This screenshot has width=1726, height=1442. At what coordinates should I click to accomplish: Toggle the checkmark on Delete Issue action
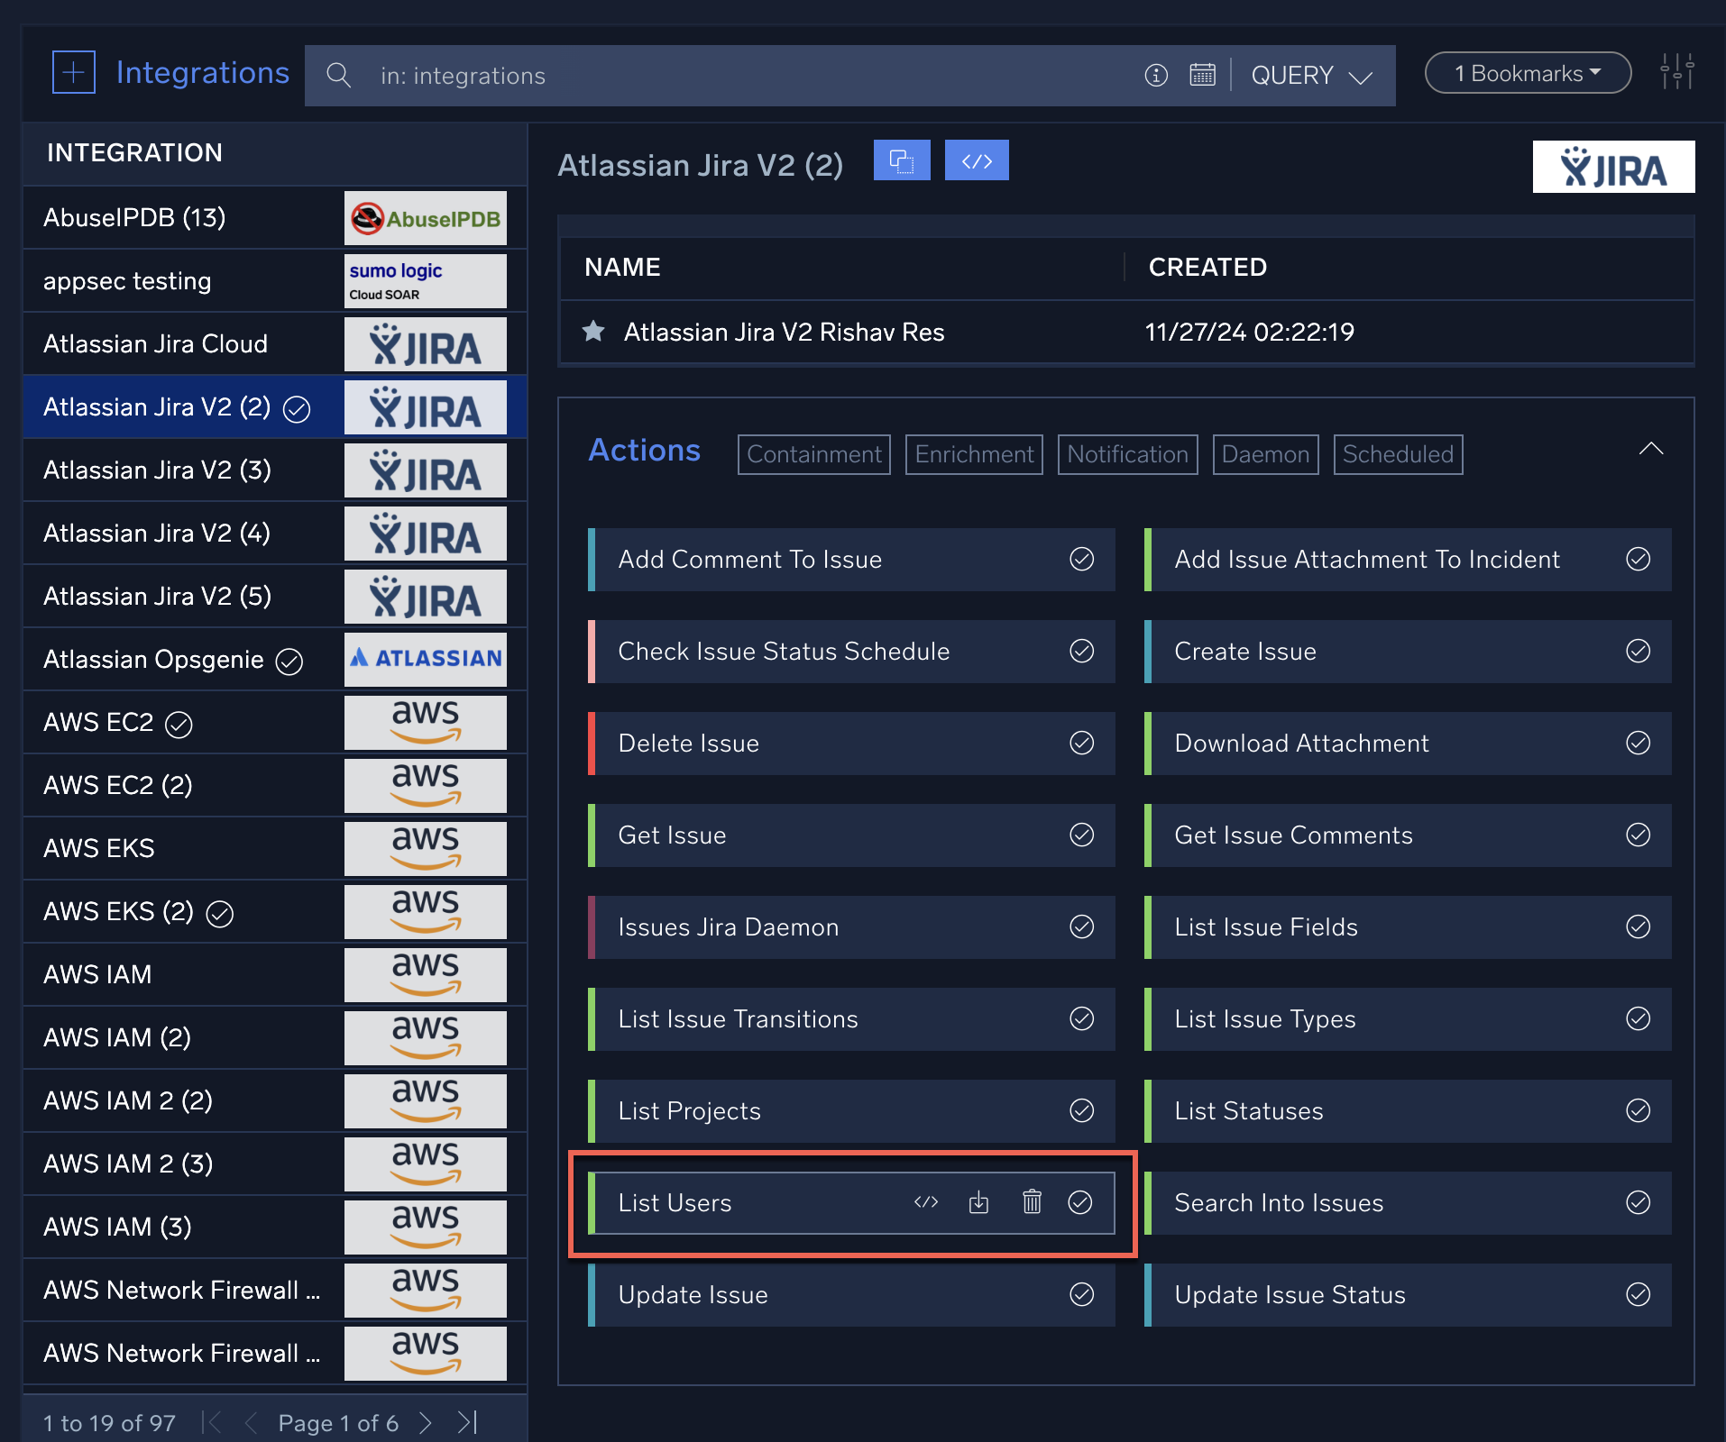pos(1081,743)
